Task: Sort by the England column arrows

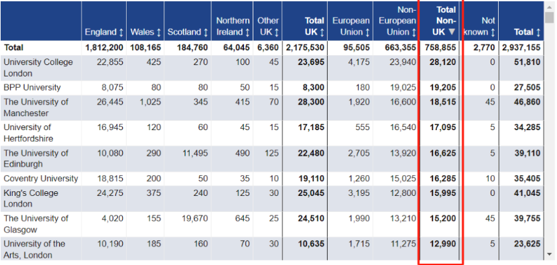Action: tap(121, 32)
